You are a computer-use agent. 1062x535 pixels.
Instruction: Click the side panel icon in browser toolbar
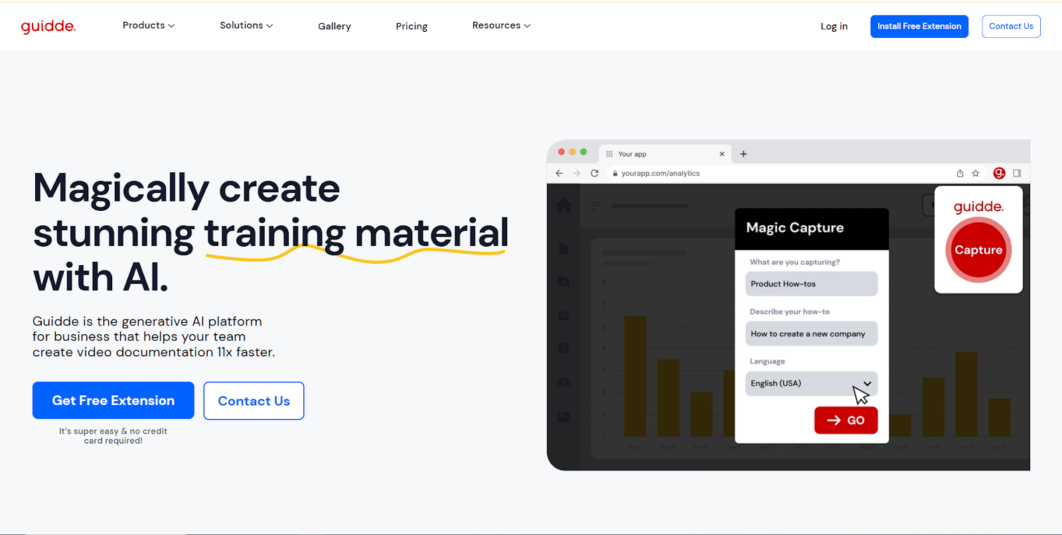click(1017, 173)
